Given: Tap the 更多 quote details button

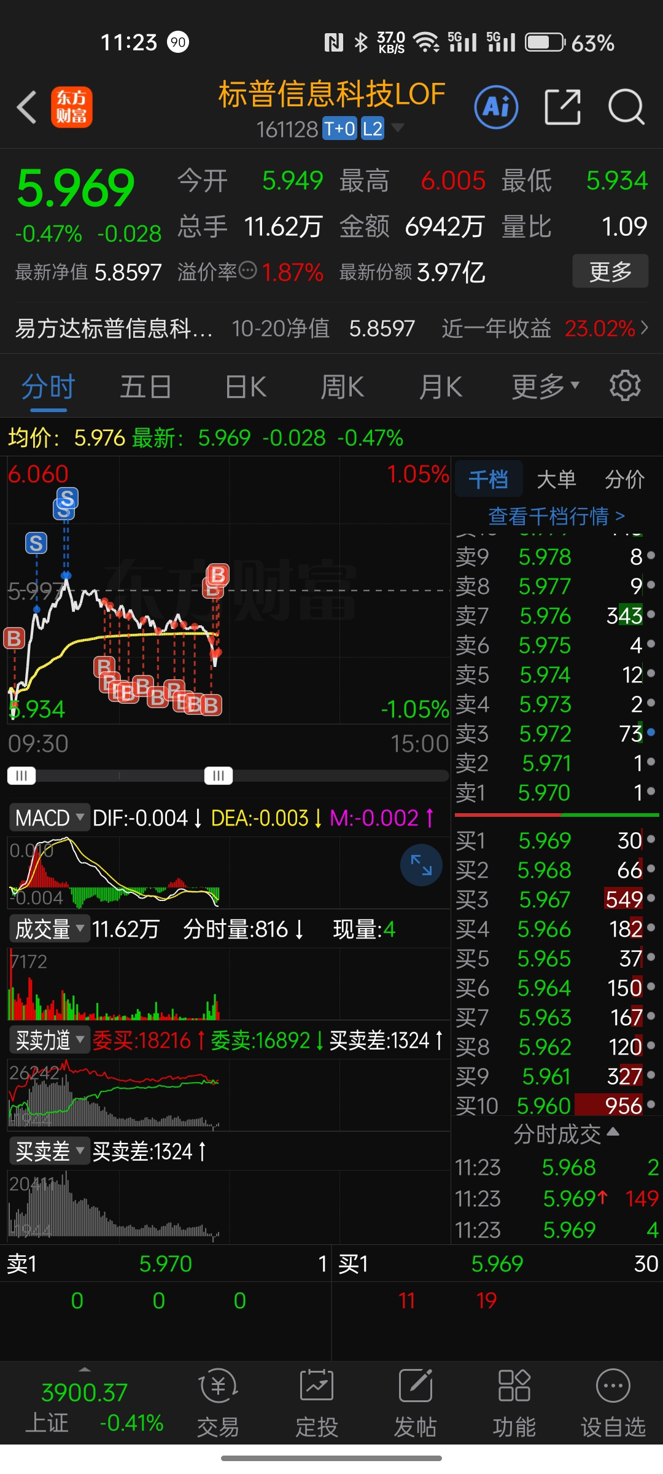Looking at the screenshot, I should [x=610, y=271].
